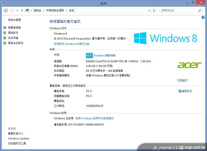Click the magnifier search icon

[x=200, y=11]
